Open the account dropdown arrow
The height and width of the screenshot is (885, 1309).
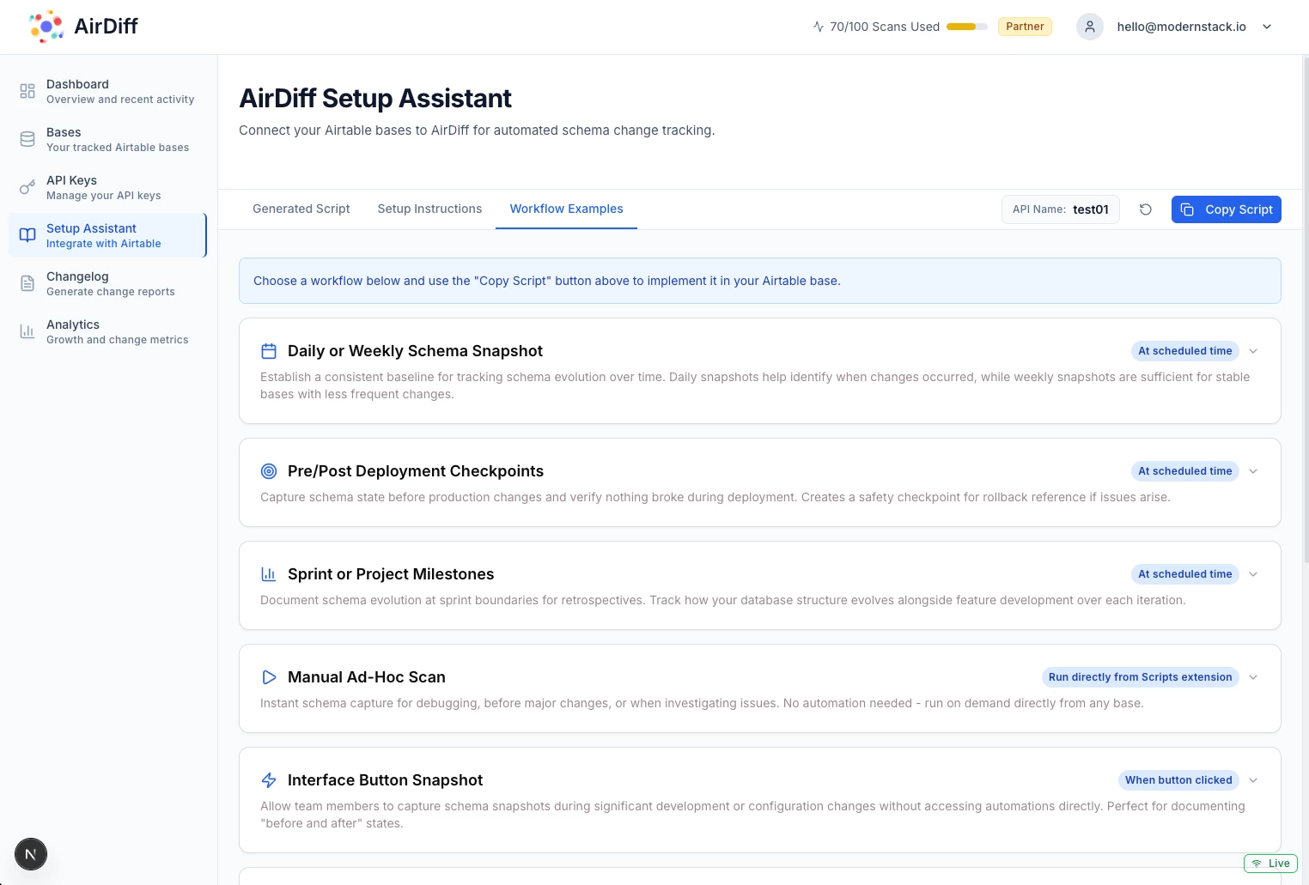click(1267, 27)
